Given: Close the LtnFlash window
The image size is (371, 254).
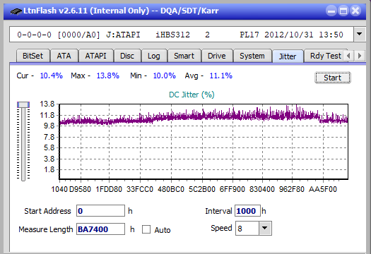Looking at the screenshot, I should [355, 11].
